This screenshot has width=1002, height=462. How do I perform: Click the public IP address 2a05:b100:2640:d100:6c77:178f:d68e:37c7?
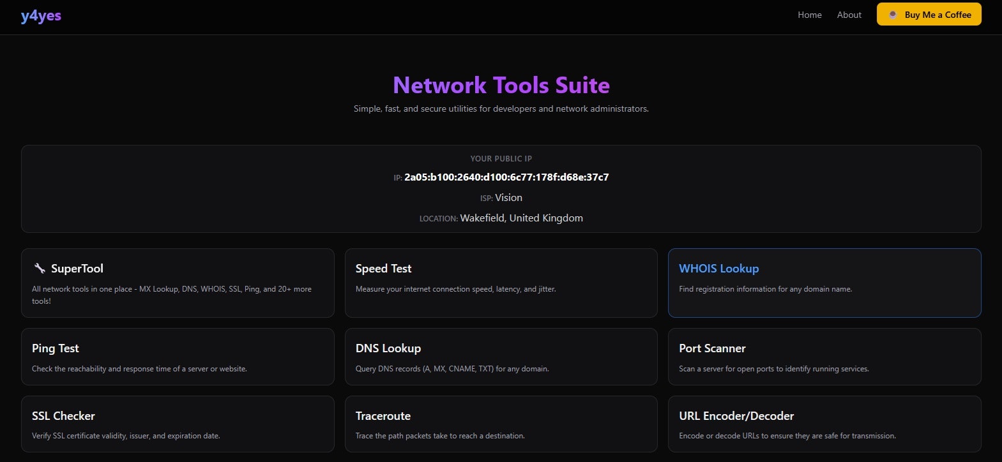506,177
